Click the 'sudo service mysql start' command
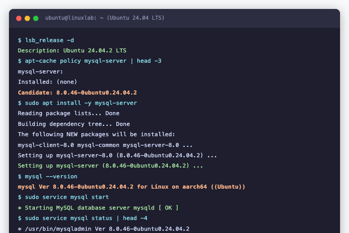The image size is (349, 233). 67,197
